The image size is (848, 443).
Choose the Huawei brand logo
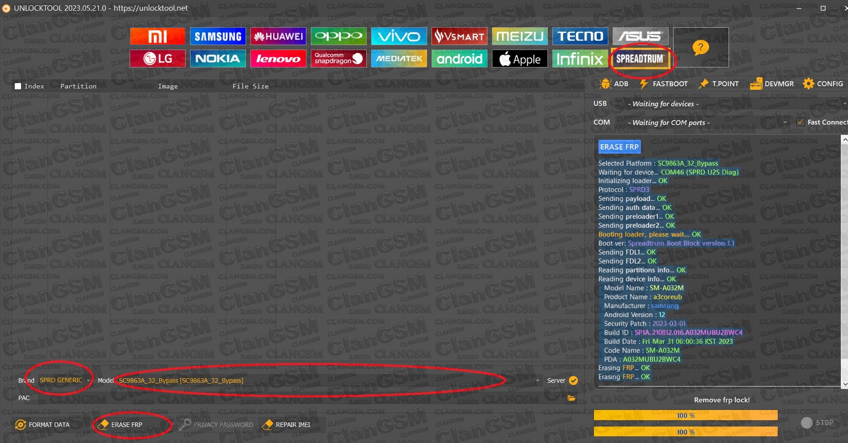pos(278,36)
